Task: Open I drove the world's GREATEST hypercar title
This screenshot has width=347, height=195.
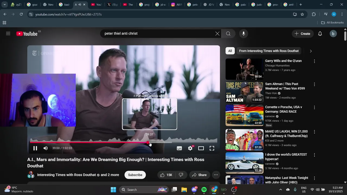Action: (286, 157)
